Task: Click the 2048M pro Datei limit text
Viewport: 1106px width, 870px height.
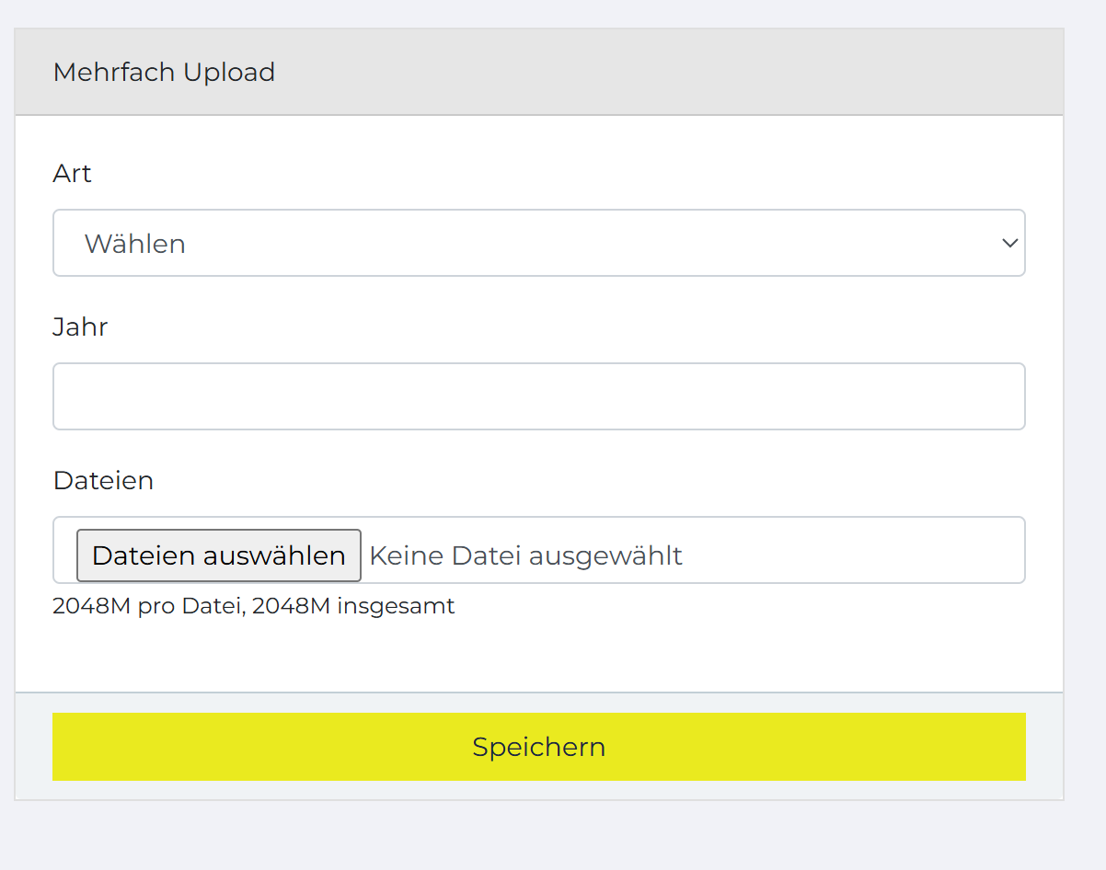Action: click(147, 606)
